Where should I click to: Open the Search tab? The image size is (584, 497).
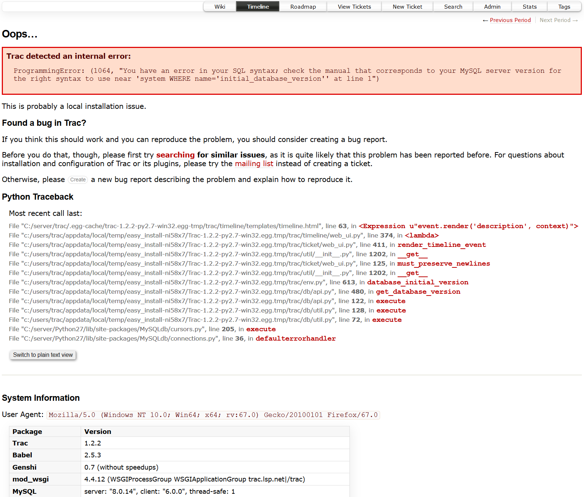pyautogui.click(x=453, y=7)
